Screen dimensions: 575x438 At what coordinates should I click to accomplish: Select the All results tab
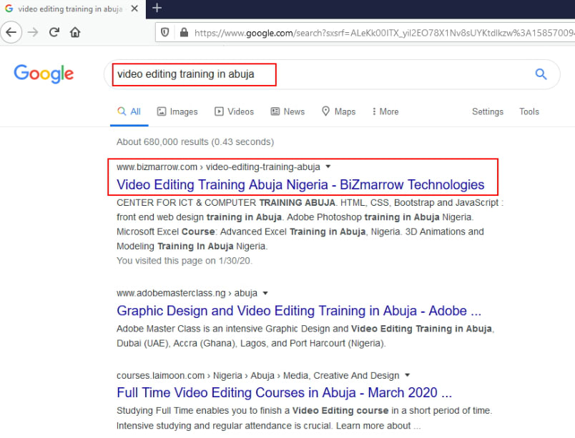coord(129,111)
